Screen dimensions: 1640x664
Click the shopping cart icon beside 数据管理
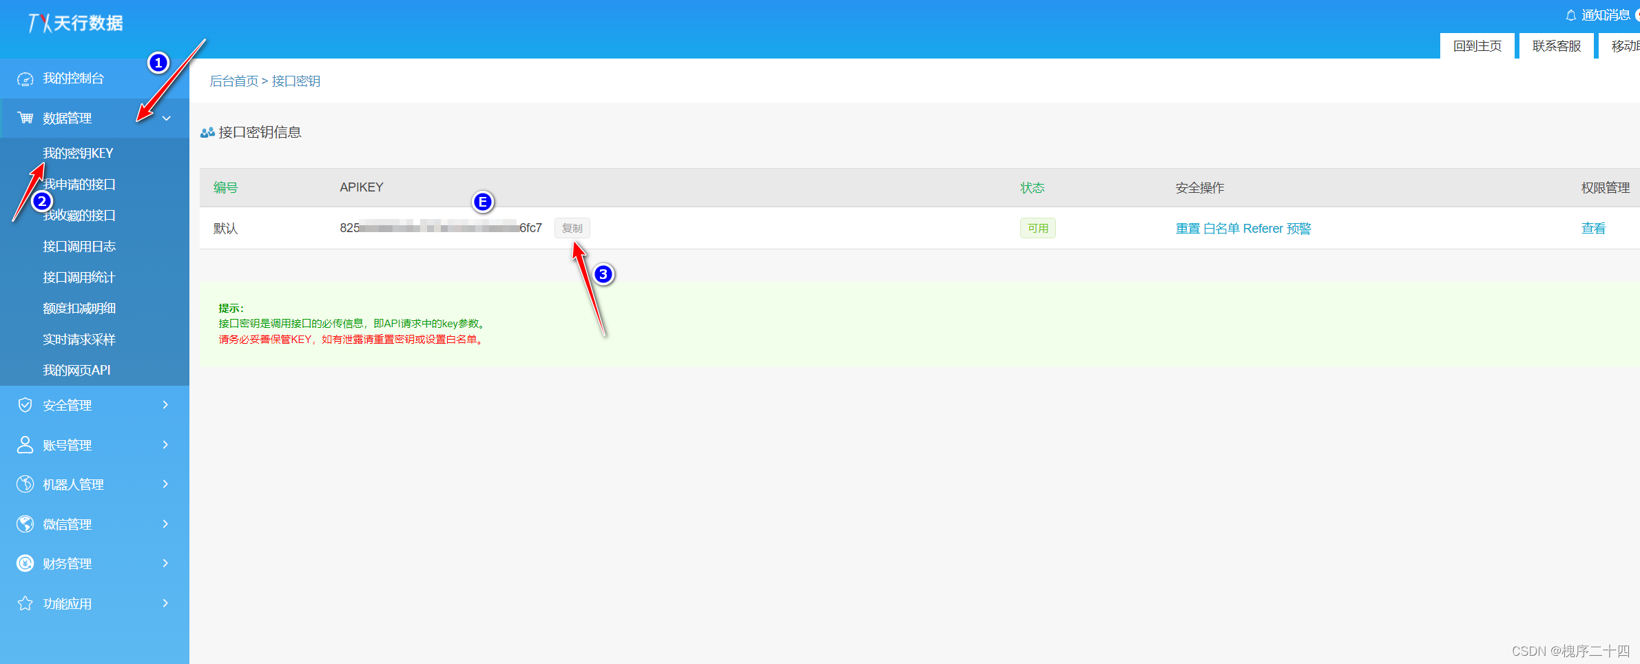tap(25, 118)
